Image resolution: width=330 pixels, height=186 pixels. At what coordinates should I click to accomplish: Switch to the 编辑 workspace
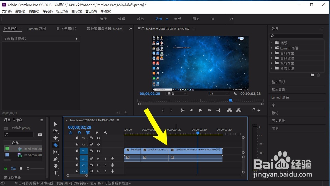[x=122, y=19]
